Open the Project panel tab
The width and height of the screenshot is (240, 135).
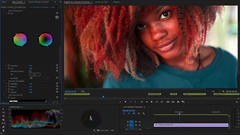tap(38, 2)
